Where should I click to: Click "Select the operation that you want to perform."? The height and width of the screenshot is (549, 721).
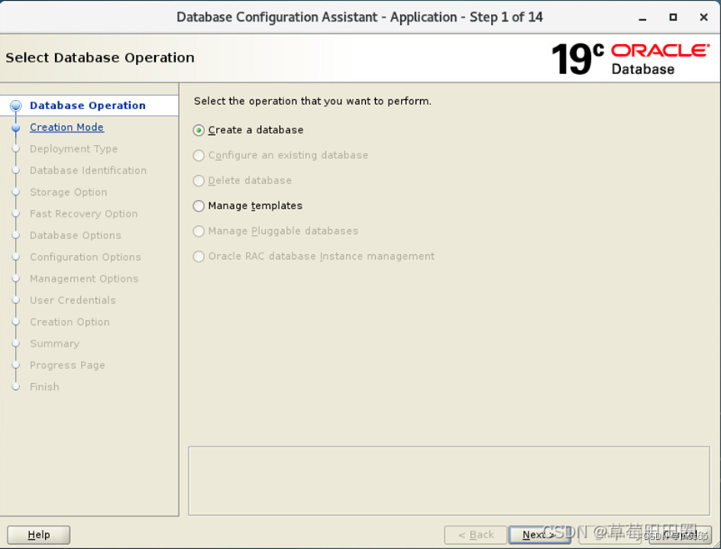tap(313, 101)
